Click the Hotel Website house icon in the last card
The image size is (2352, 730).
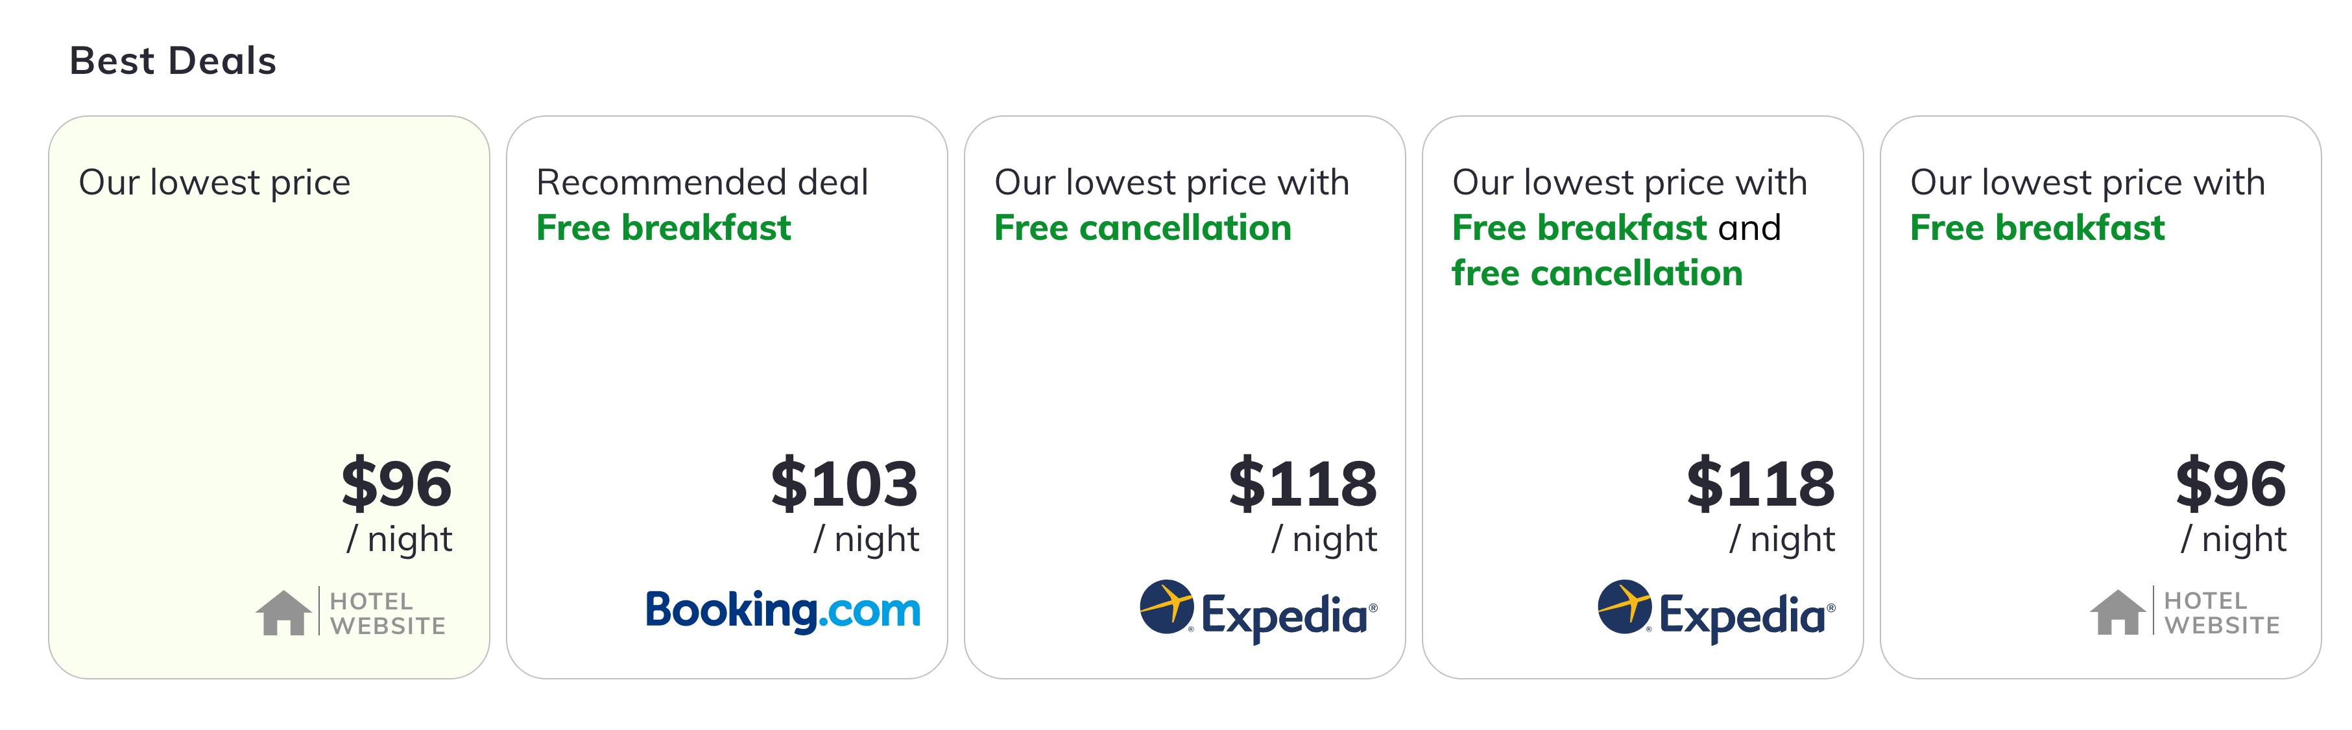point(2117,612)
